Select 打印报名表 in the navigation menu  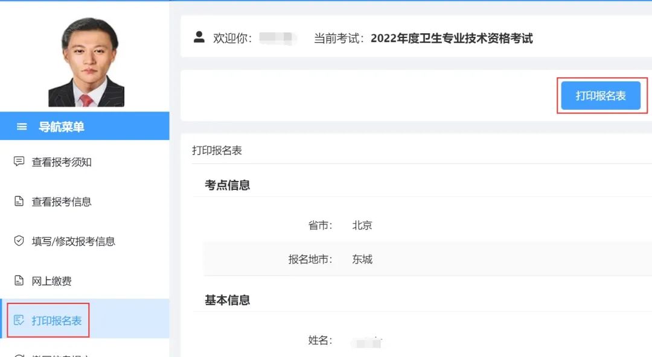(x=57, y=320)
